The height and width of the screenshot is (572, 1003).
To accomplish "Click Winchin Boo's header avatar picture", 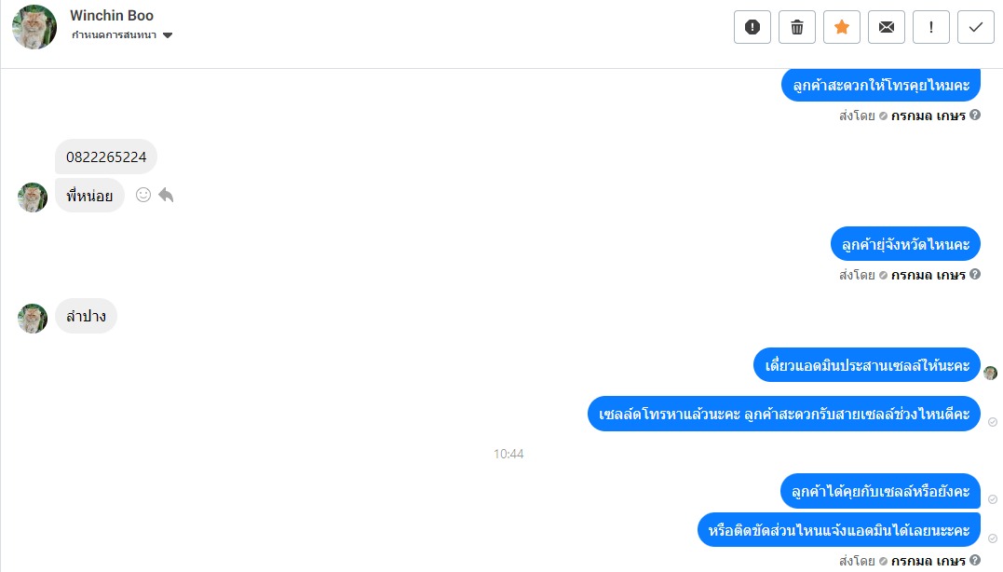I will point(34,27).
